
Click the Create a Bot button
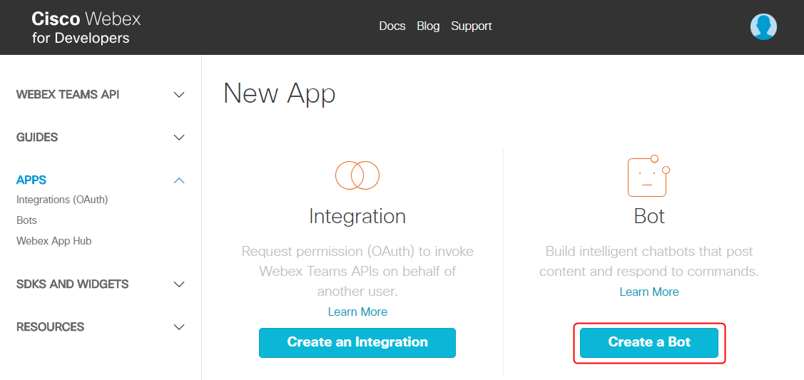tap(649, 342)
